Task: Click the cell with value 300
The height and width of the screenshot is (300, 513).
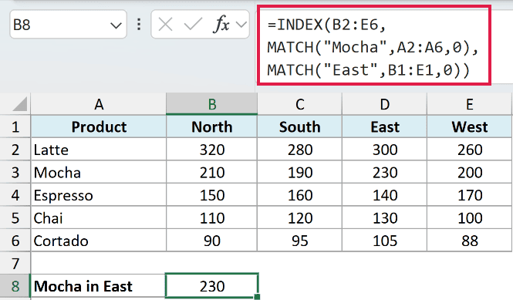Action: [x=384, y=150]
